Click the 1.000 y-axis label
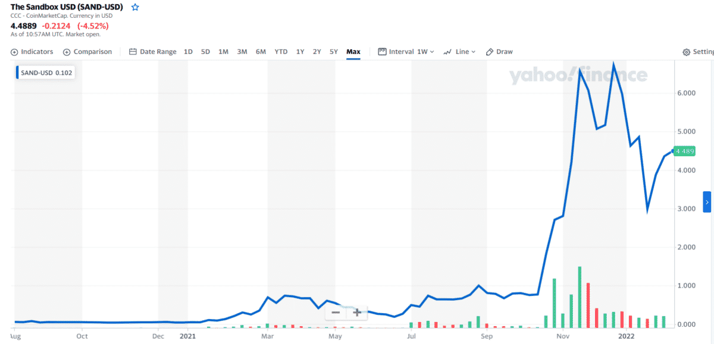714x344 pixels. pyautogui.click(x=686, y=286)
